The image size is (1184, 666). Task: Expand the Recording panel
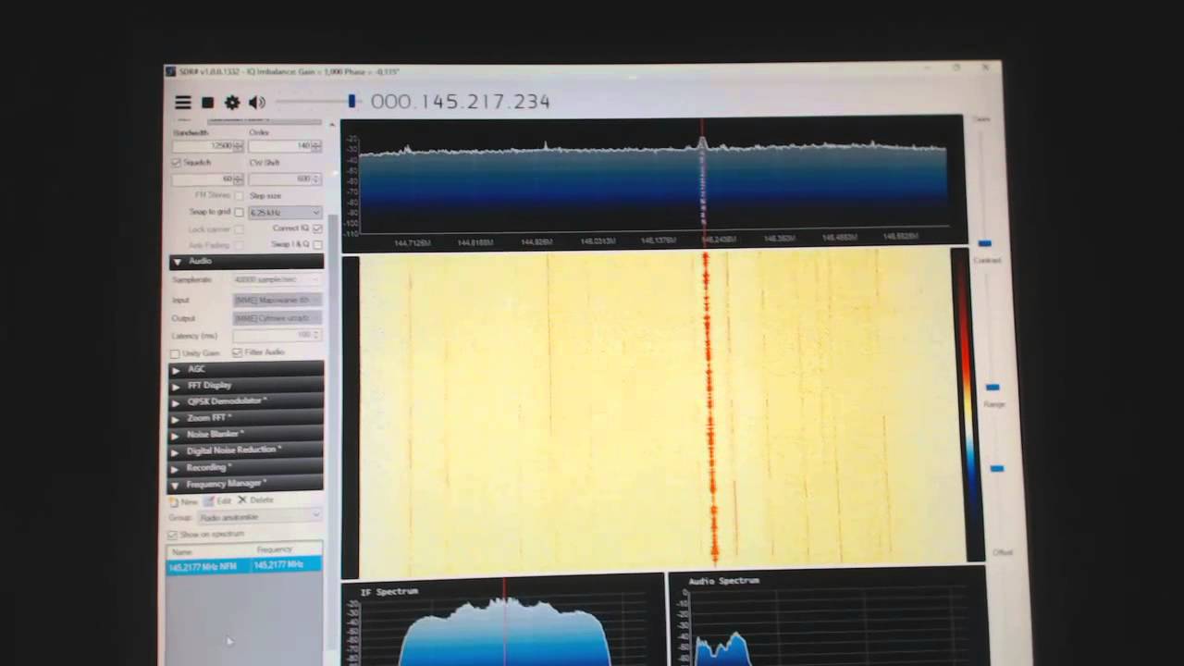pyautogui.click(x=246, y=467)
